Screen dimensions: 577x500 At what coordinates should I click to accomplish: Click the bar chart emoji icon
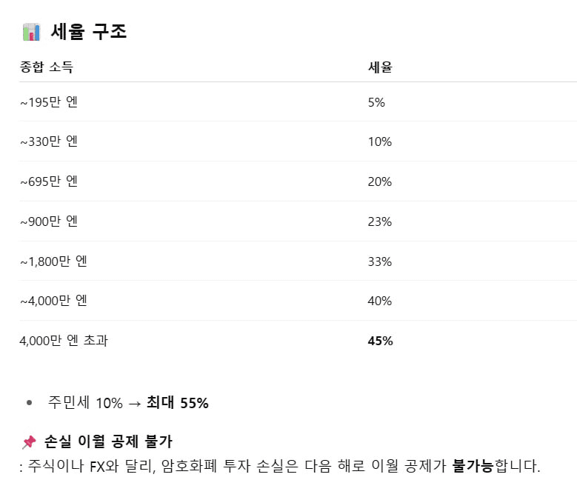[31, 32]
